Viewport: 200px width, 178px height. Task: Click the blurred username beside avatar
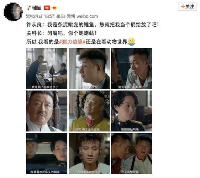34,8
